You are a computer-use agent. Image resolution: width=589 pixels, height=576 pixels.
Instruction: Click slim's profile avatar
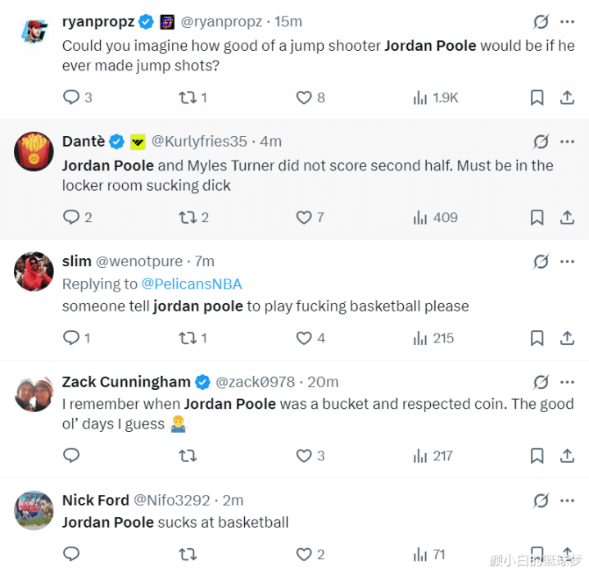pos(34,271)
